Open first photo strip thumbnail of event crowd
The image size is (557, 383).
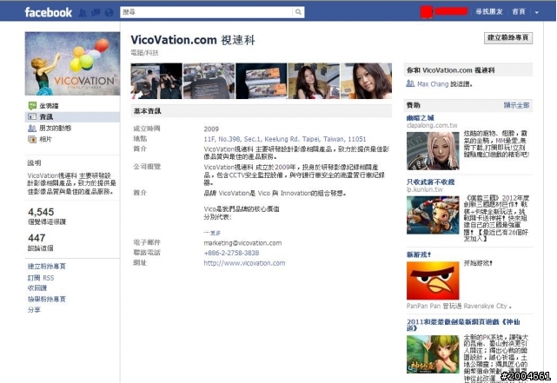coord(156,81)
